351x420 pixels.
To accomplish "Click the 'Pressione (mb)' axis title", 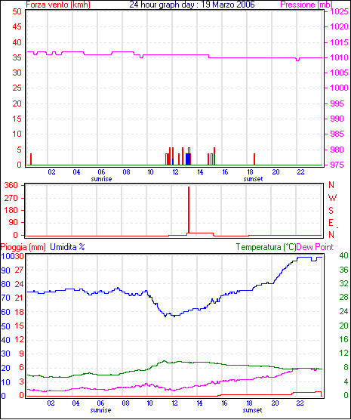I will [306, 5].
